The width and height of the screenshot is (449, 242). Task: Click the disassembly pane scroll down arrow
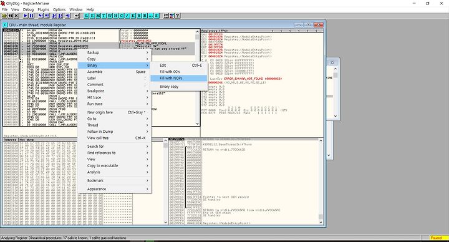(x=197, y=123)
